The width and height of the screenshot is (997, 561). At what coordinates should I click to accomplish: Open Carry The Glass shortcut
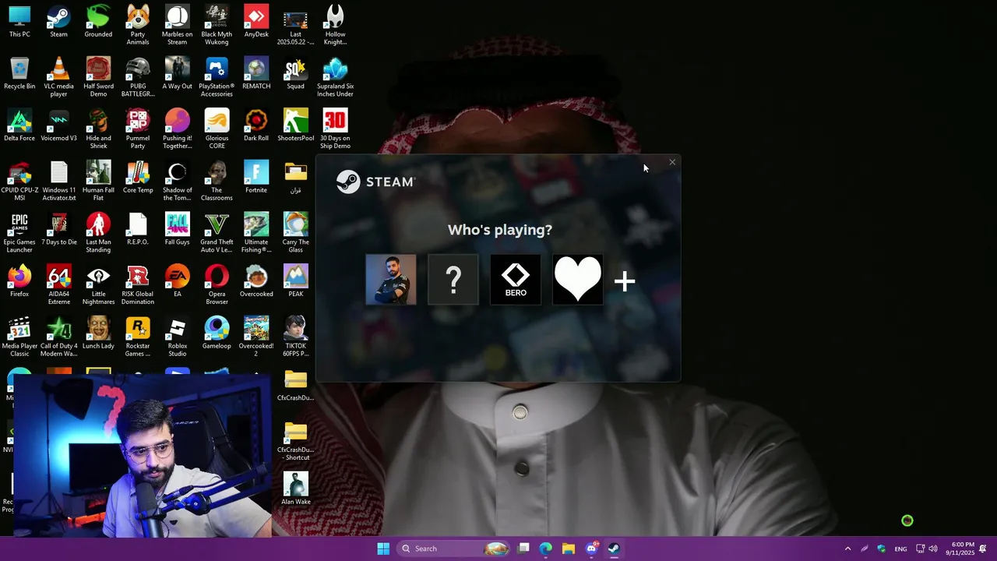click(x=295, y=233)
